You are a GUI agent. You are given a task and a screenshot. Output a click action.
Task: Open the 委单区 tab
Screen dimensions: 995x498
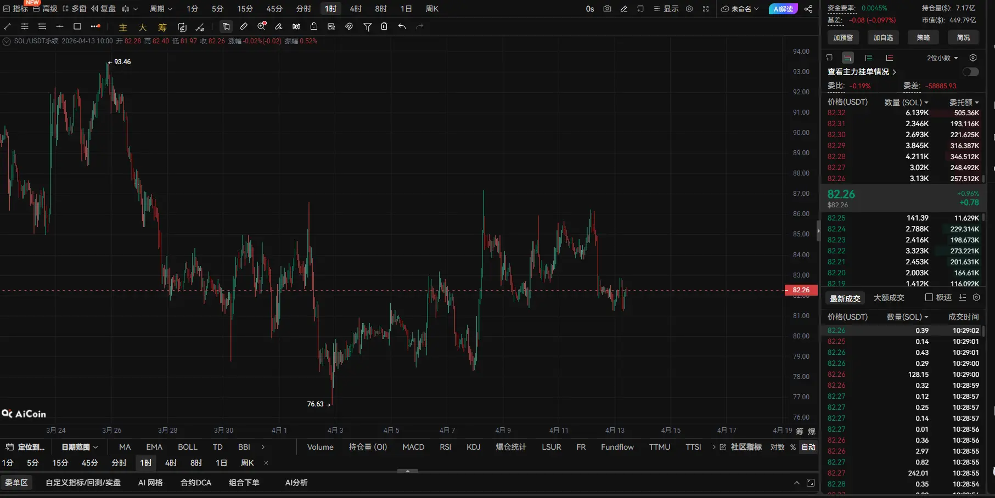[x=16, y=483]
